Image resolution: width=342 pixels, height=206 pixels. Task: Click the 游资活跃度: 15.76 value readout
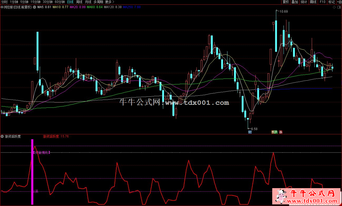[x=56, y=136]
